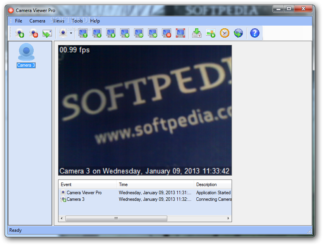Click the event list scroll right arrow

(228, 218)
